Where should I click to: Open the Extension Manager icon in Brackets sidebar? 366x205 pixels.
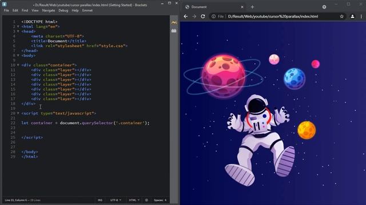click(174, 30)
